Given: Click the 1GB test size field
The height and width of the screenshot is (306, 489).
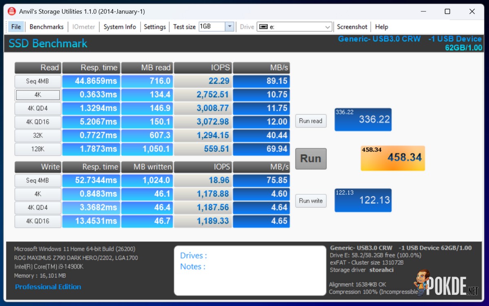Looking at the screenshot, I should click(212, 27).
